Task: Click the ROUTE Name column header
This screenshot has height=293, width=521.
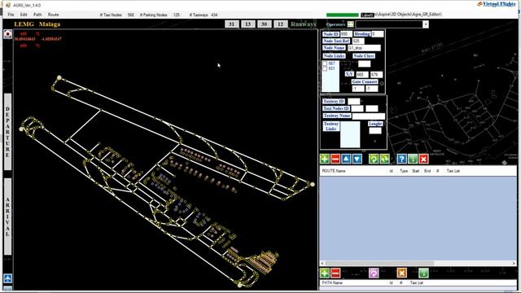Action: pos(334,171)
